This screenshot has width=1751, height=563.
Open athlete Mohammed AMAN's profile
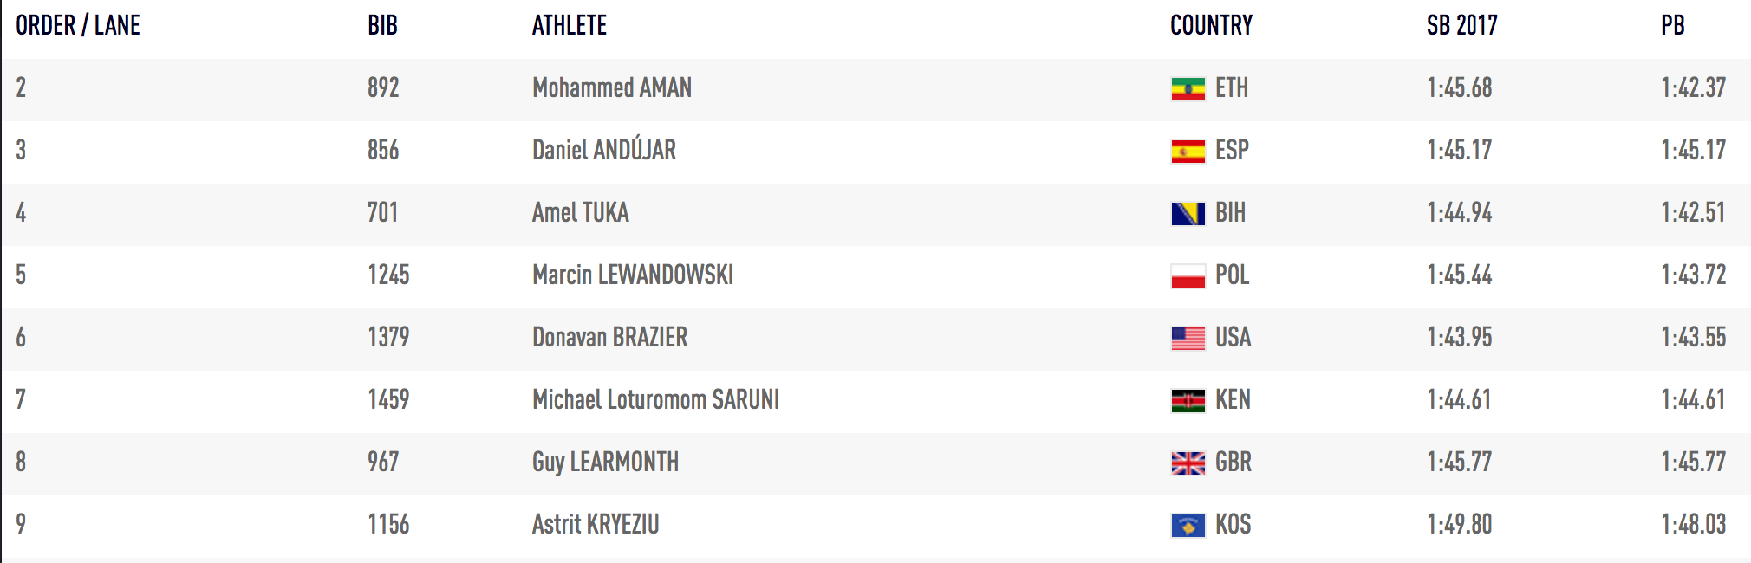(x=611, y=88)
